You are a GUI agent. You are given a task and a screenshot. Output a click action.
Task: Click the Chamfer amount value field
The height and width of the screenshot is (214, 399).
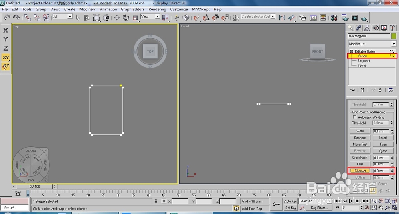click(x=381, y=171)
